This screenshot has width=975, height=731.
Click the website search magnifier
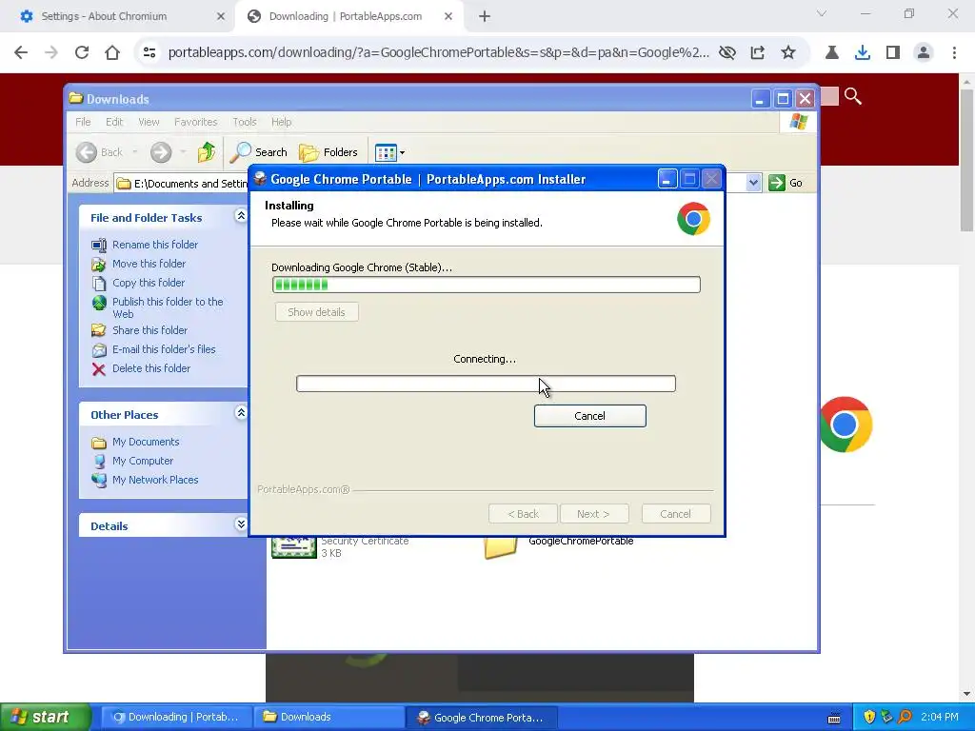852,96
